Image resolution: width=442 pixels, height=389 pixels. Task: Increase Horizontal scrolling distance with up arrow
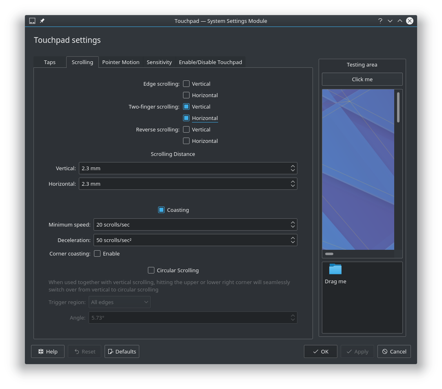(x=293, y=182)
